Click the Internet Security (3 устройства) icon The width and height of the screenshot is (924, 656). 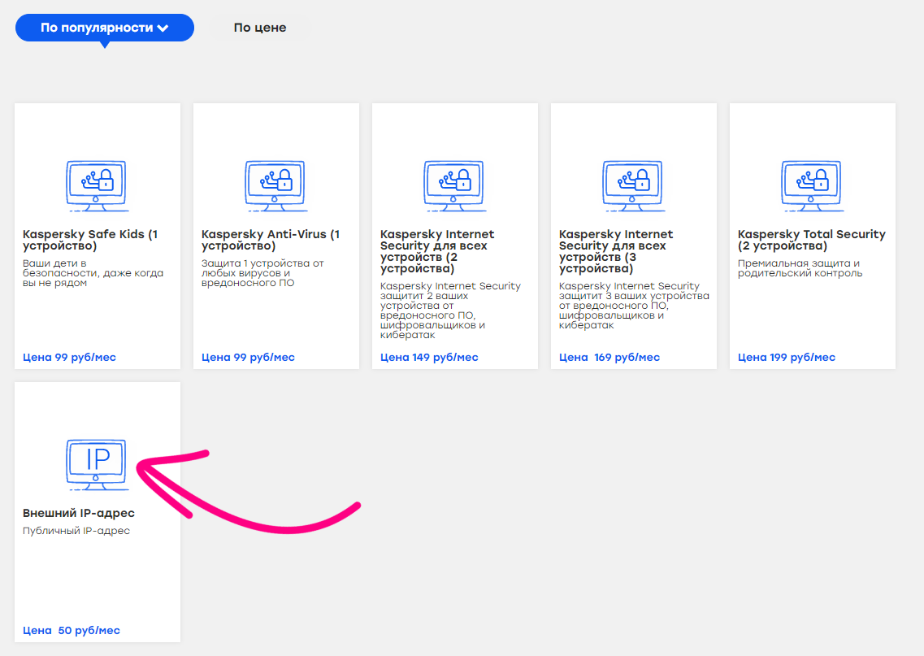pos(634,185)
